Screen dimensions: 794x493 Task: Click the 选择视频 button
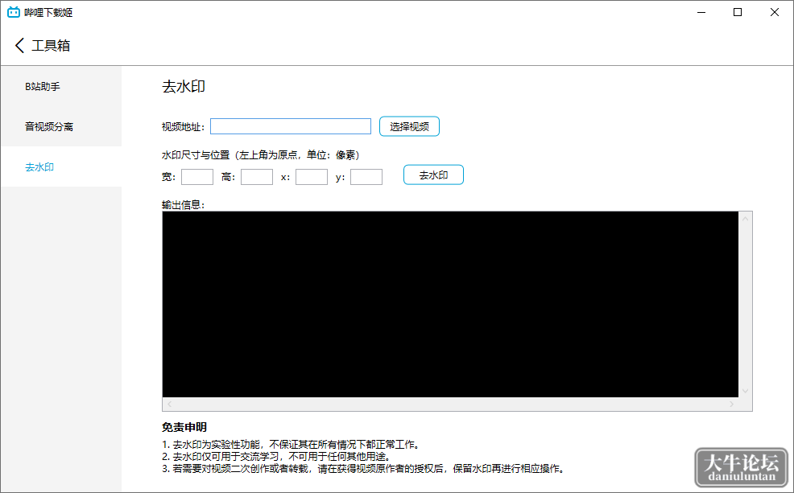coord(409,126)
